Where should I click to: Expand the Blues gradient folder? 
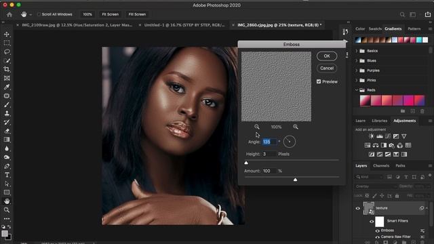coord(357,60)
